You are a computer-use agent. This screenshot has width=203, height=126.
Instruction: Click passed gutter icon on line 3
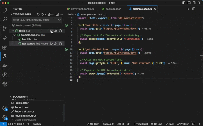click(x=66, y=25)
